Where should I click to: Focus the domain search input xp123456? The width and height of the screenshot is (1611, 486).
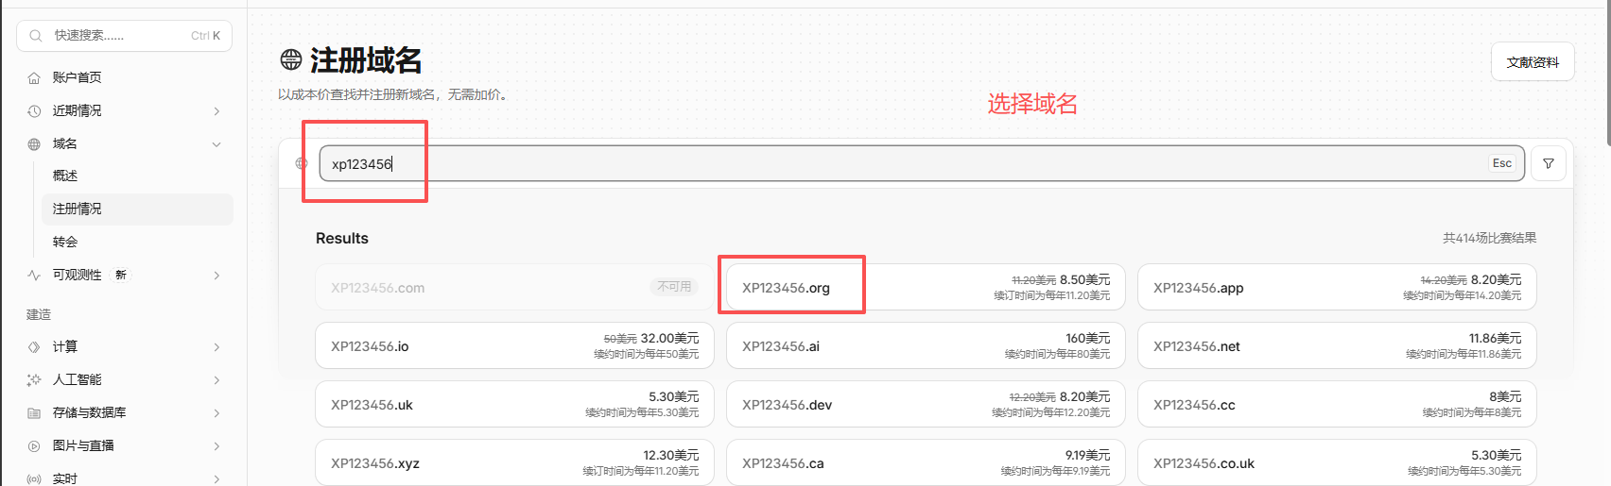(x=922, y=163)
